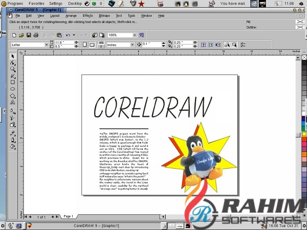Select the Zoom magnifier tool
Screen dimensions: 307x230
[13, 69]
